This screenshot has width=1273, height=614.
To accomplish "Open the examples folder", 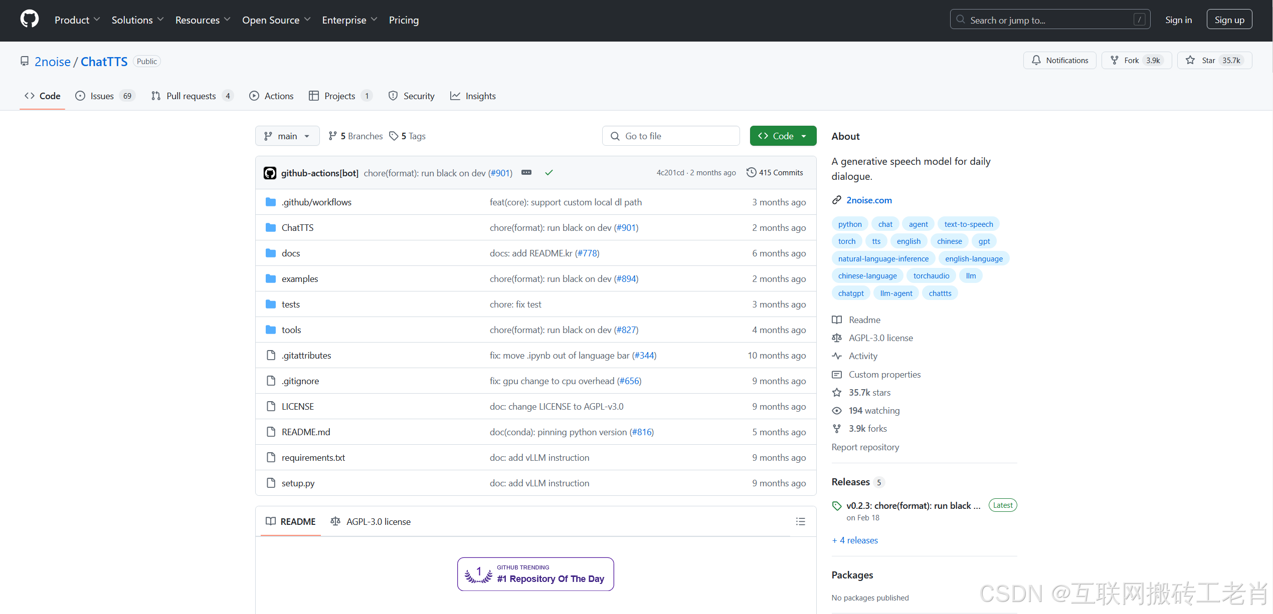I will (300, 279).
